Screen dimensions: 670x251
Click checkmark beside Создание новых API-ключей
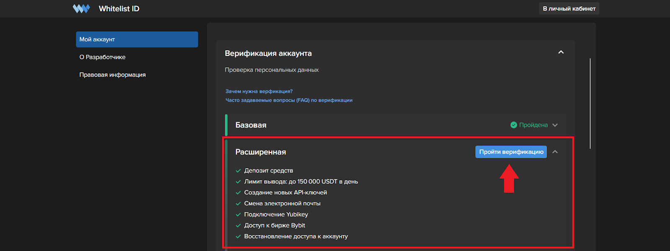238,192
